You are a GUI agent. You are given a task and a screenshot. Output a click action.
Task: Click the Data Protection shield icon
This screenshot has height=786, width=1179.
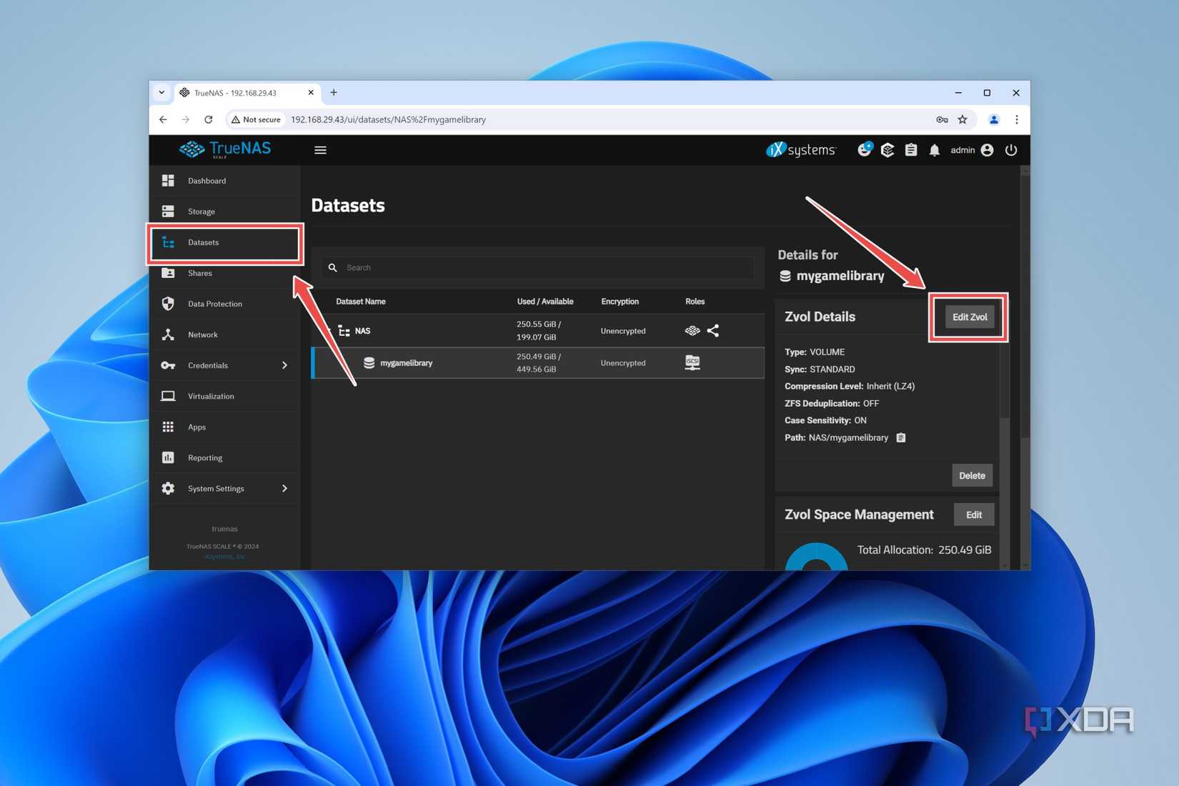pos(168,304)
